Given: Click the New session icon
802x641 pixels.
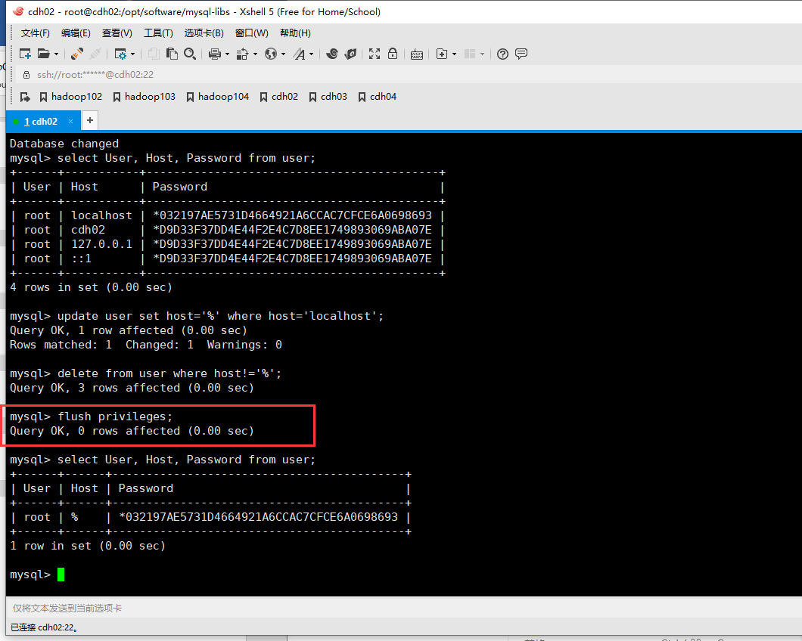Looking at the screenshot, I should pos(25,54).
